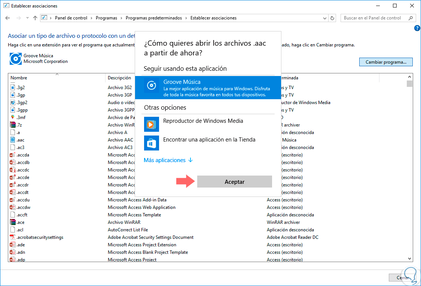Click the search magnifier icon
Image resolution: width=421 pixels, height=286 pixels.
[x=411, y=18]
